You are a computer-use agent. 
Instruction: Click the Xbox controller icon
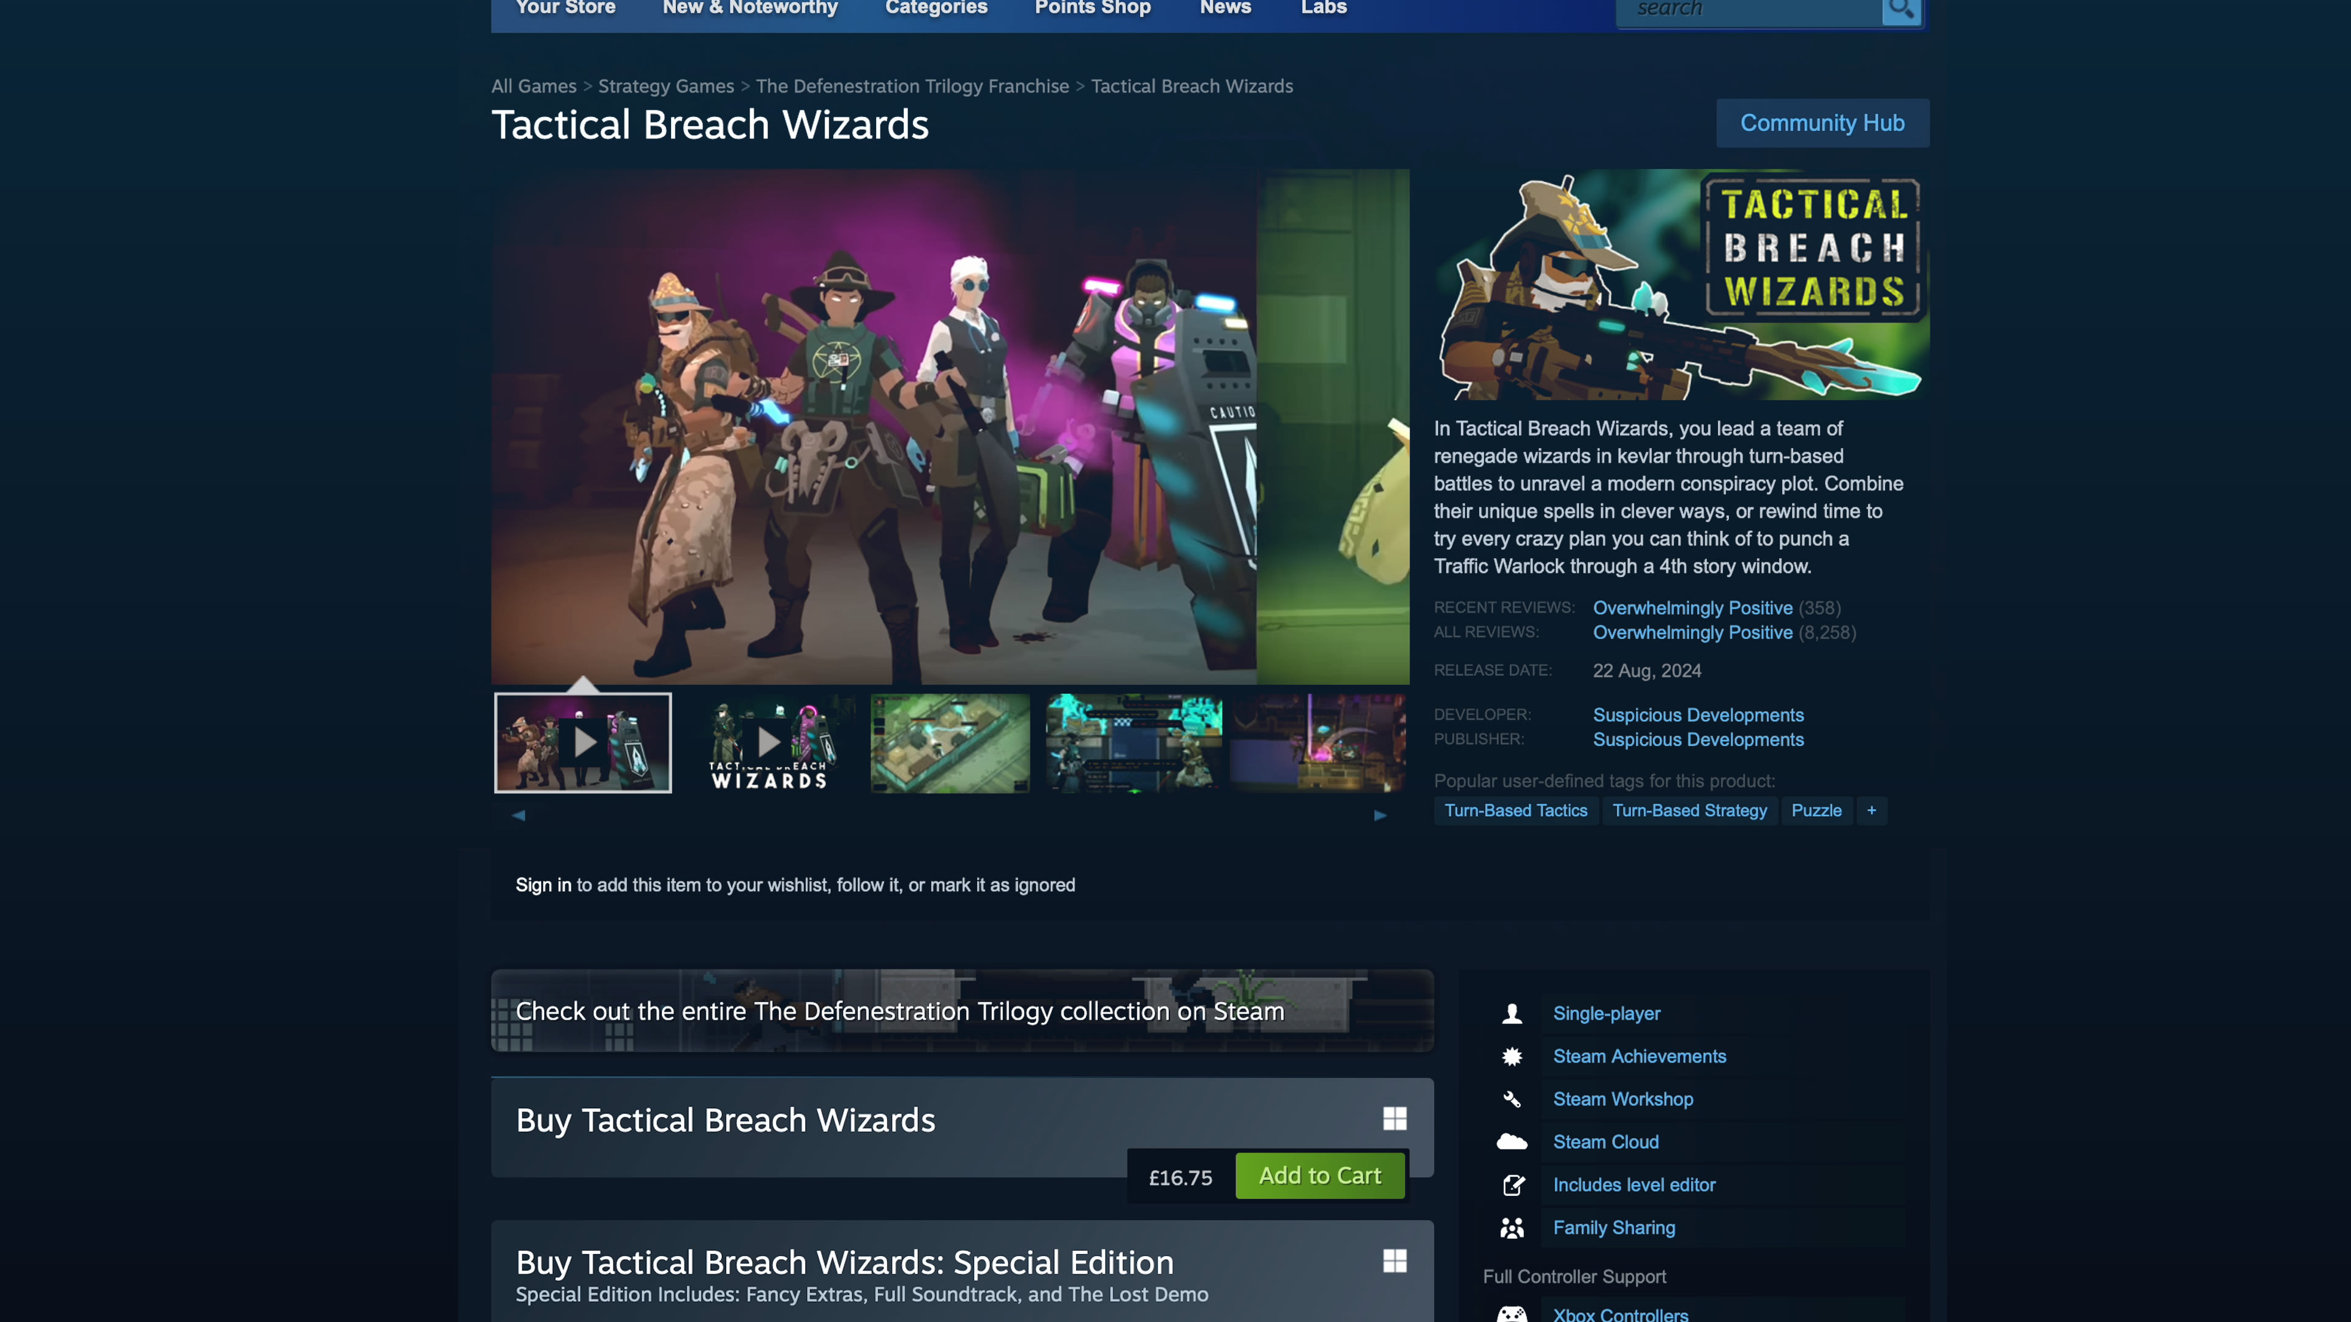[1512, 1314]
